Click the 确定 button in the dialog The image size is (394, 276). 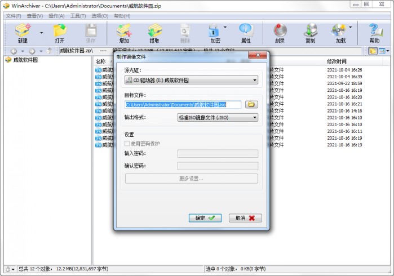coord(205,218)
